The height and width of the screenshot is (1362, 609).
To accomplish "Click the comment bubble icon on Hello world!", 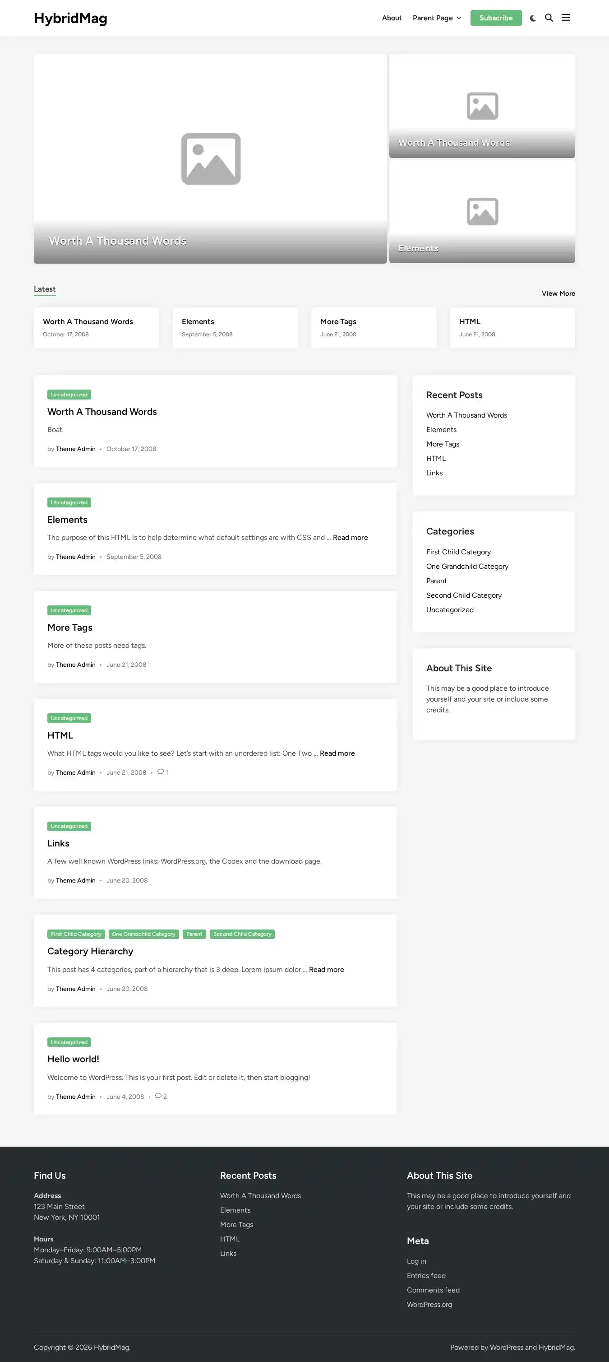I will point(158,1096).
